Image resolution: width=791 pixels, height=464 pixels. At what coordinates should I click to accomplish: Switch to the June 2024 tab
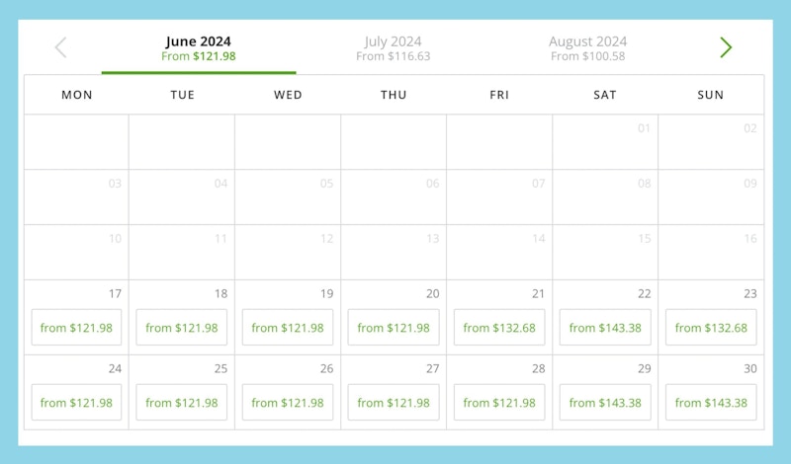[x=198, y=48]
